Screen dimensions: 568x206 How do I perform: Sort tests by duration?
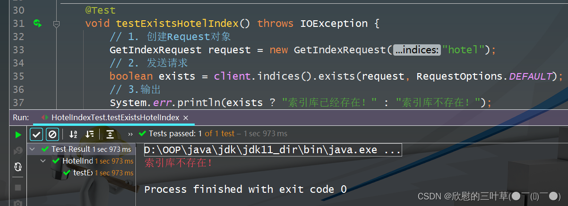coord(89,134)
